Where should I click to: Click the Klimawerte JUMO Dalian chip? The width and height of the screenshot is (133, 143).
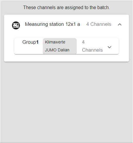[60, 46]
